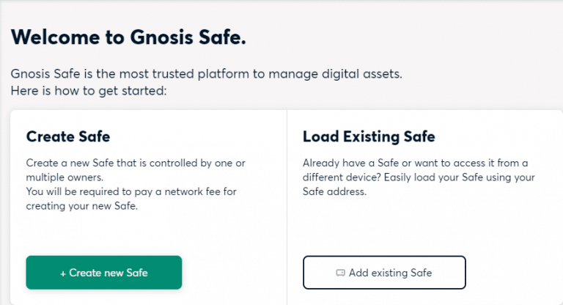This screenshot has height=305, width=563.
Task: Click the Create Safe card heading
Action: tap(68, 136)
